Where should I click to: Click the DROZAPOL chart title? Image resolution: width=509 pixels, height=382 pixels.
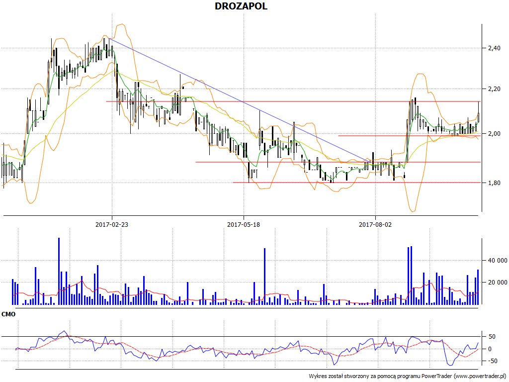[x=241, y=6]
